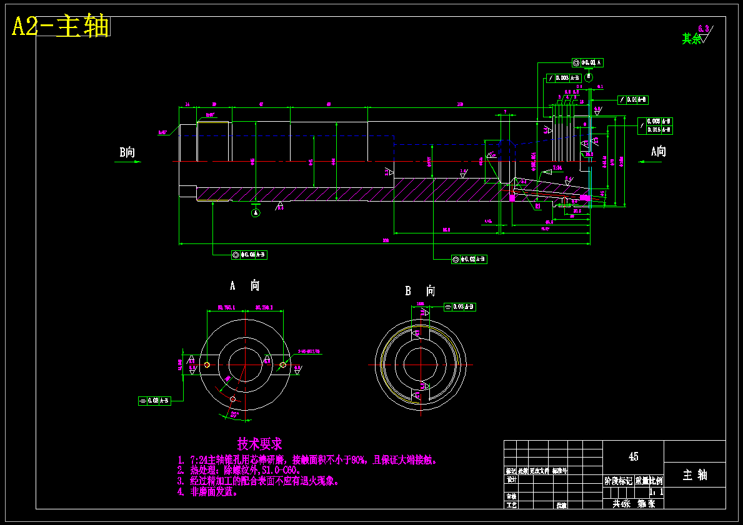Click the green "其余" surface finish note
Image resolution: width=743 pixels, height=525 pixels.
point(691,39)
